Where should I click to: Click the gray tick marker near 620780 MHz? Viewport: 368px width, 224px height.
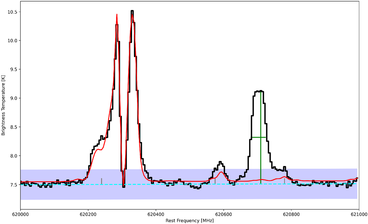pos(284,181)
